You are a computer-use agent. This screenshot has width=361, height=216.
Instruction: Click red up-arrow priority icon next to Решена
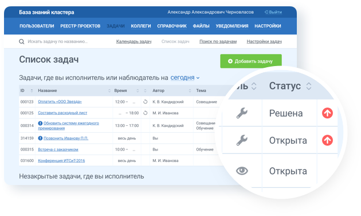pos(327,113)
